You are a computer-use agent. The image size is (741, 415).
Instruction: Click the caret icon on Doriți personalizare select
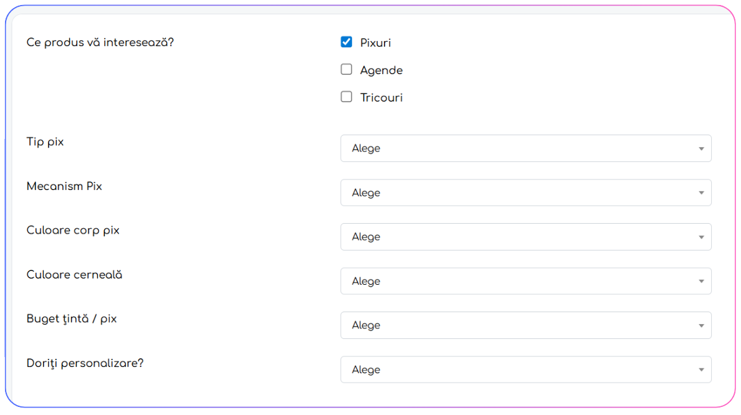click(x=701, y=370)
